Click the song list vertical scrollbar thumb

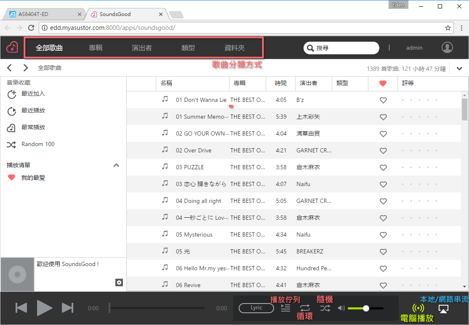pos(464,109)
